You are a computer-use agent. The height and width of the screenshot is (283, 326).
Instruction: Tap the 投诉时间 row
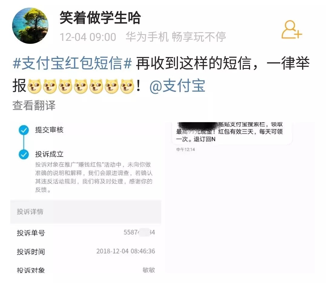coord(86,252)
